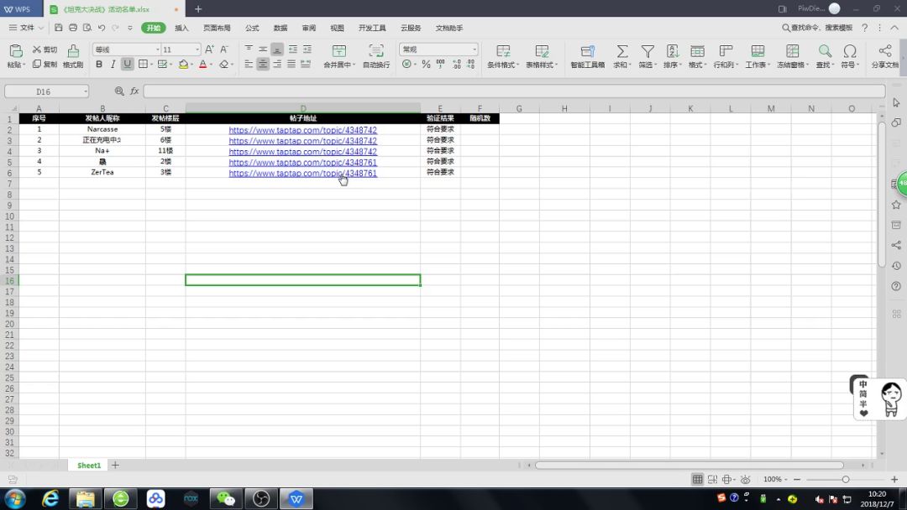The width and height of the screenshot is (907, 510).
Task: Click the 自动换行 wrap text icon
Action: [x=375, y=52]
